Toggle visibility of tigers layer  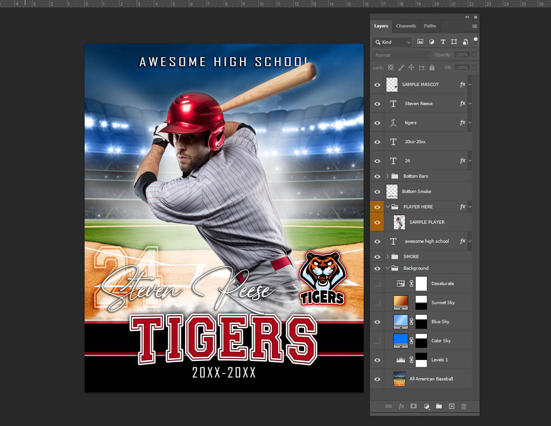[x=377, y=123]
